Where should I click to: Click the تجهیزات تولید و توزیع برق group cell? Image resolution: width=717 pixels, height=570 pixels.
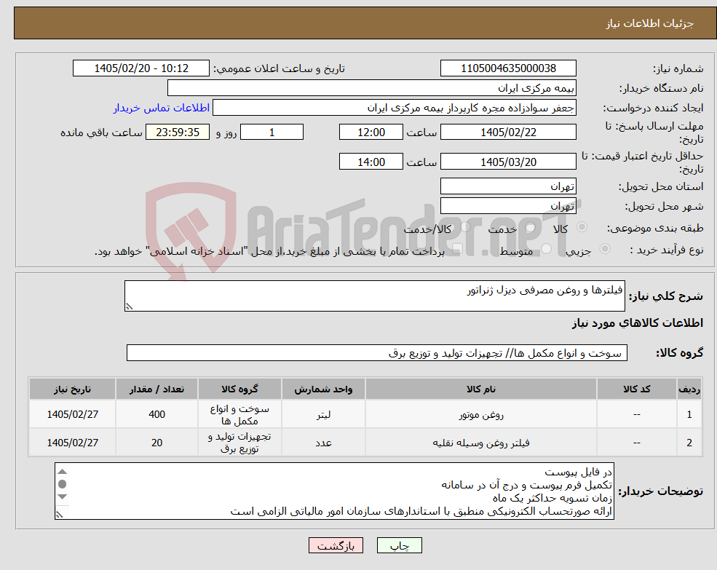tap(239, 443)
